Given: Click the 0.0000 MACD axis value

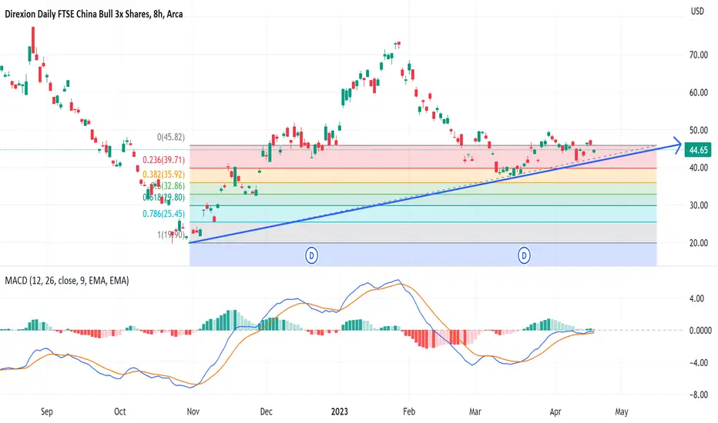Looking at the screenshot, I should [700, 330].
